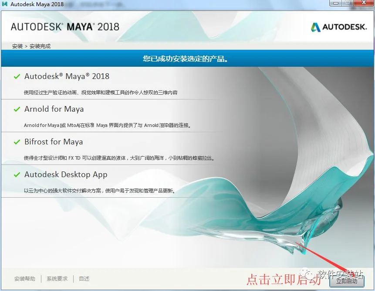Image resolution: width=375 pixels, height=291 pixels.
Task: Minimize the Autodesk Maya 2018 installer window
Action: [x=336, y=3]
